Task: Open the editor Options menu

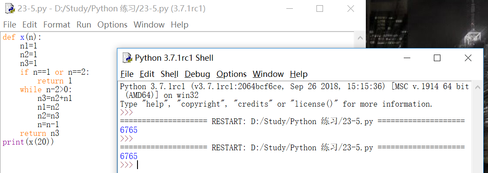Action: (x=112, y=24)
